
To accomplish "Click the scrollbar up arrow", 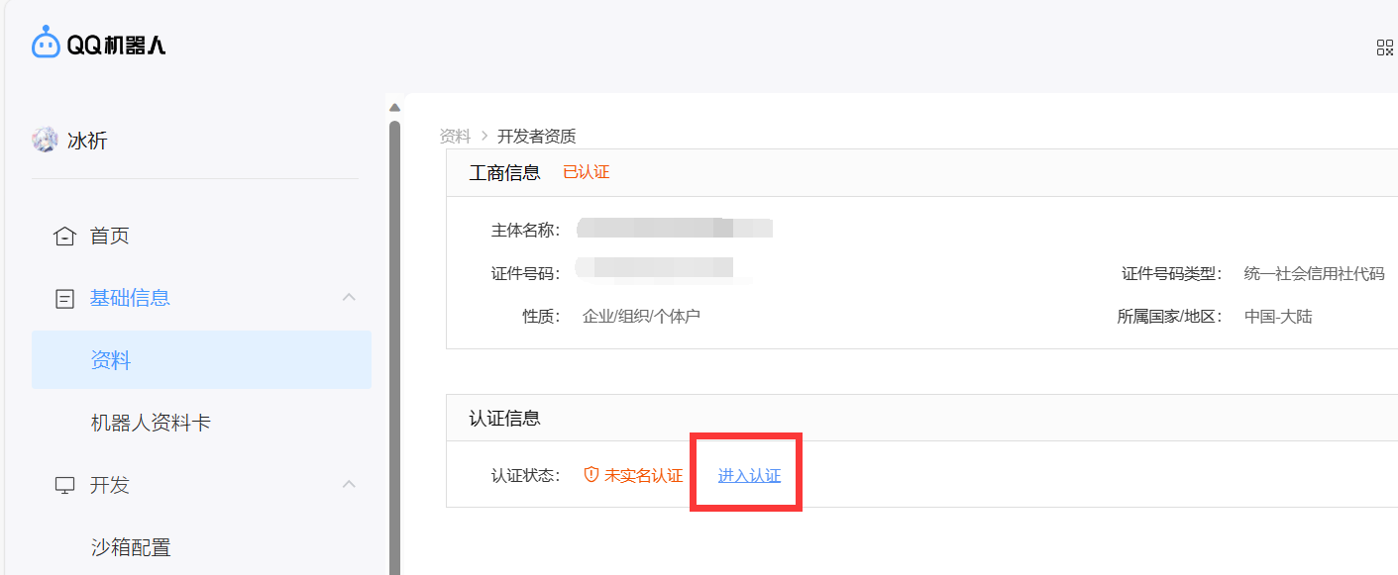I will [394, 108].
